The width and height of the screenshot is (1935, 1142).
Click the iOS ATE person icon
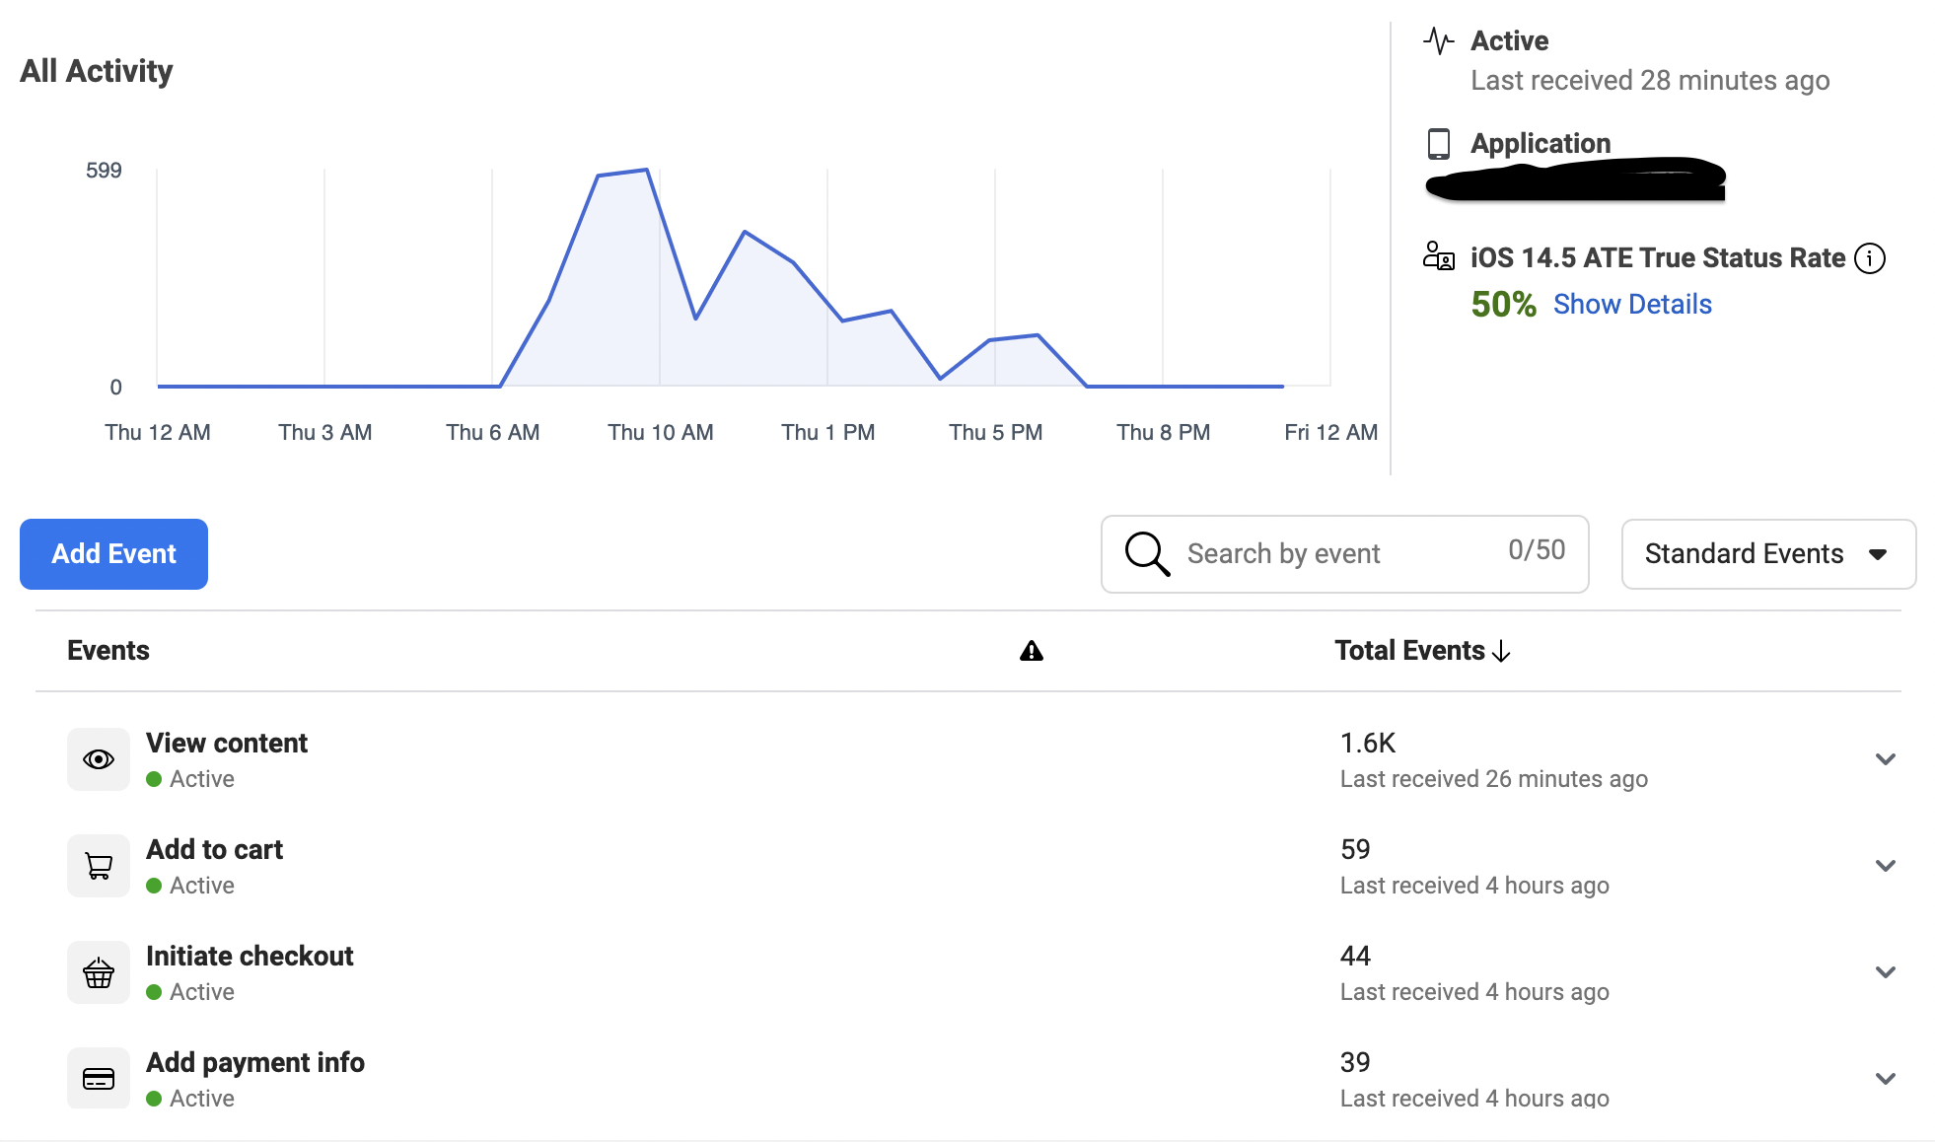[x=1439, y=256]
